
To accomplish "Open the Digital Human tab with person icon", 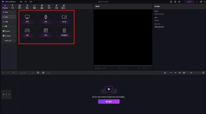I will (x=64, y=7).
